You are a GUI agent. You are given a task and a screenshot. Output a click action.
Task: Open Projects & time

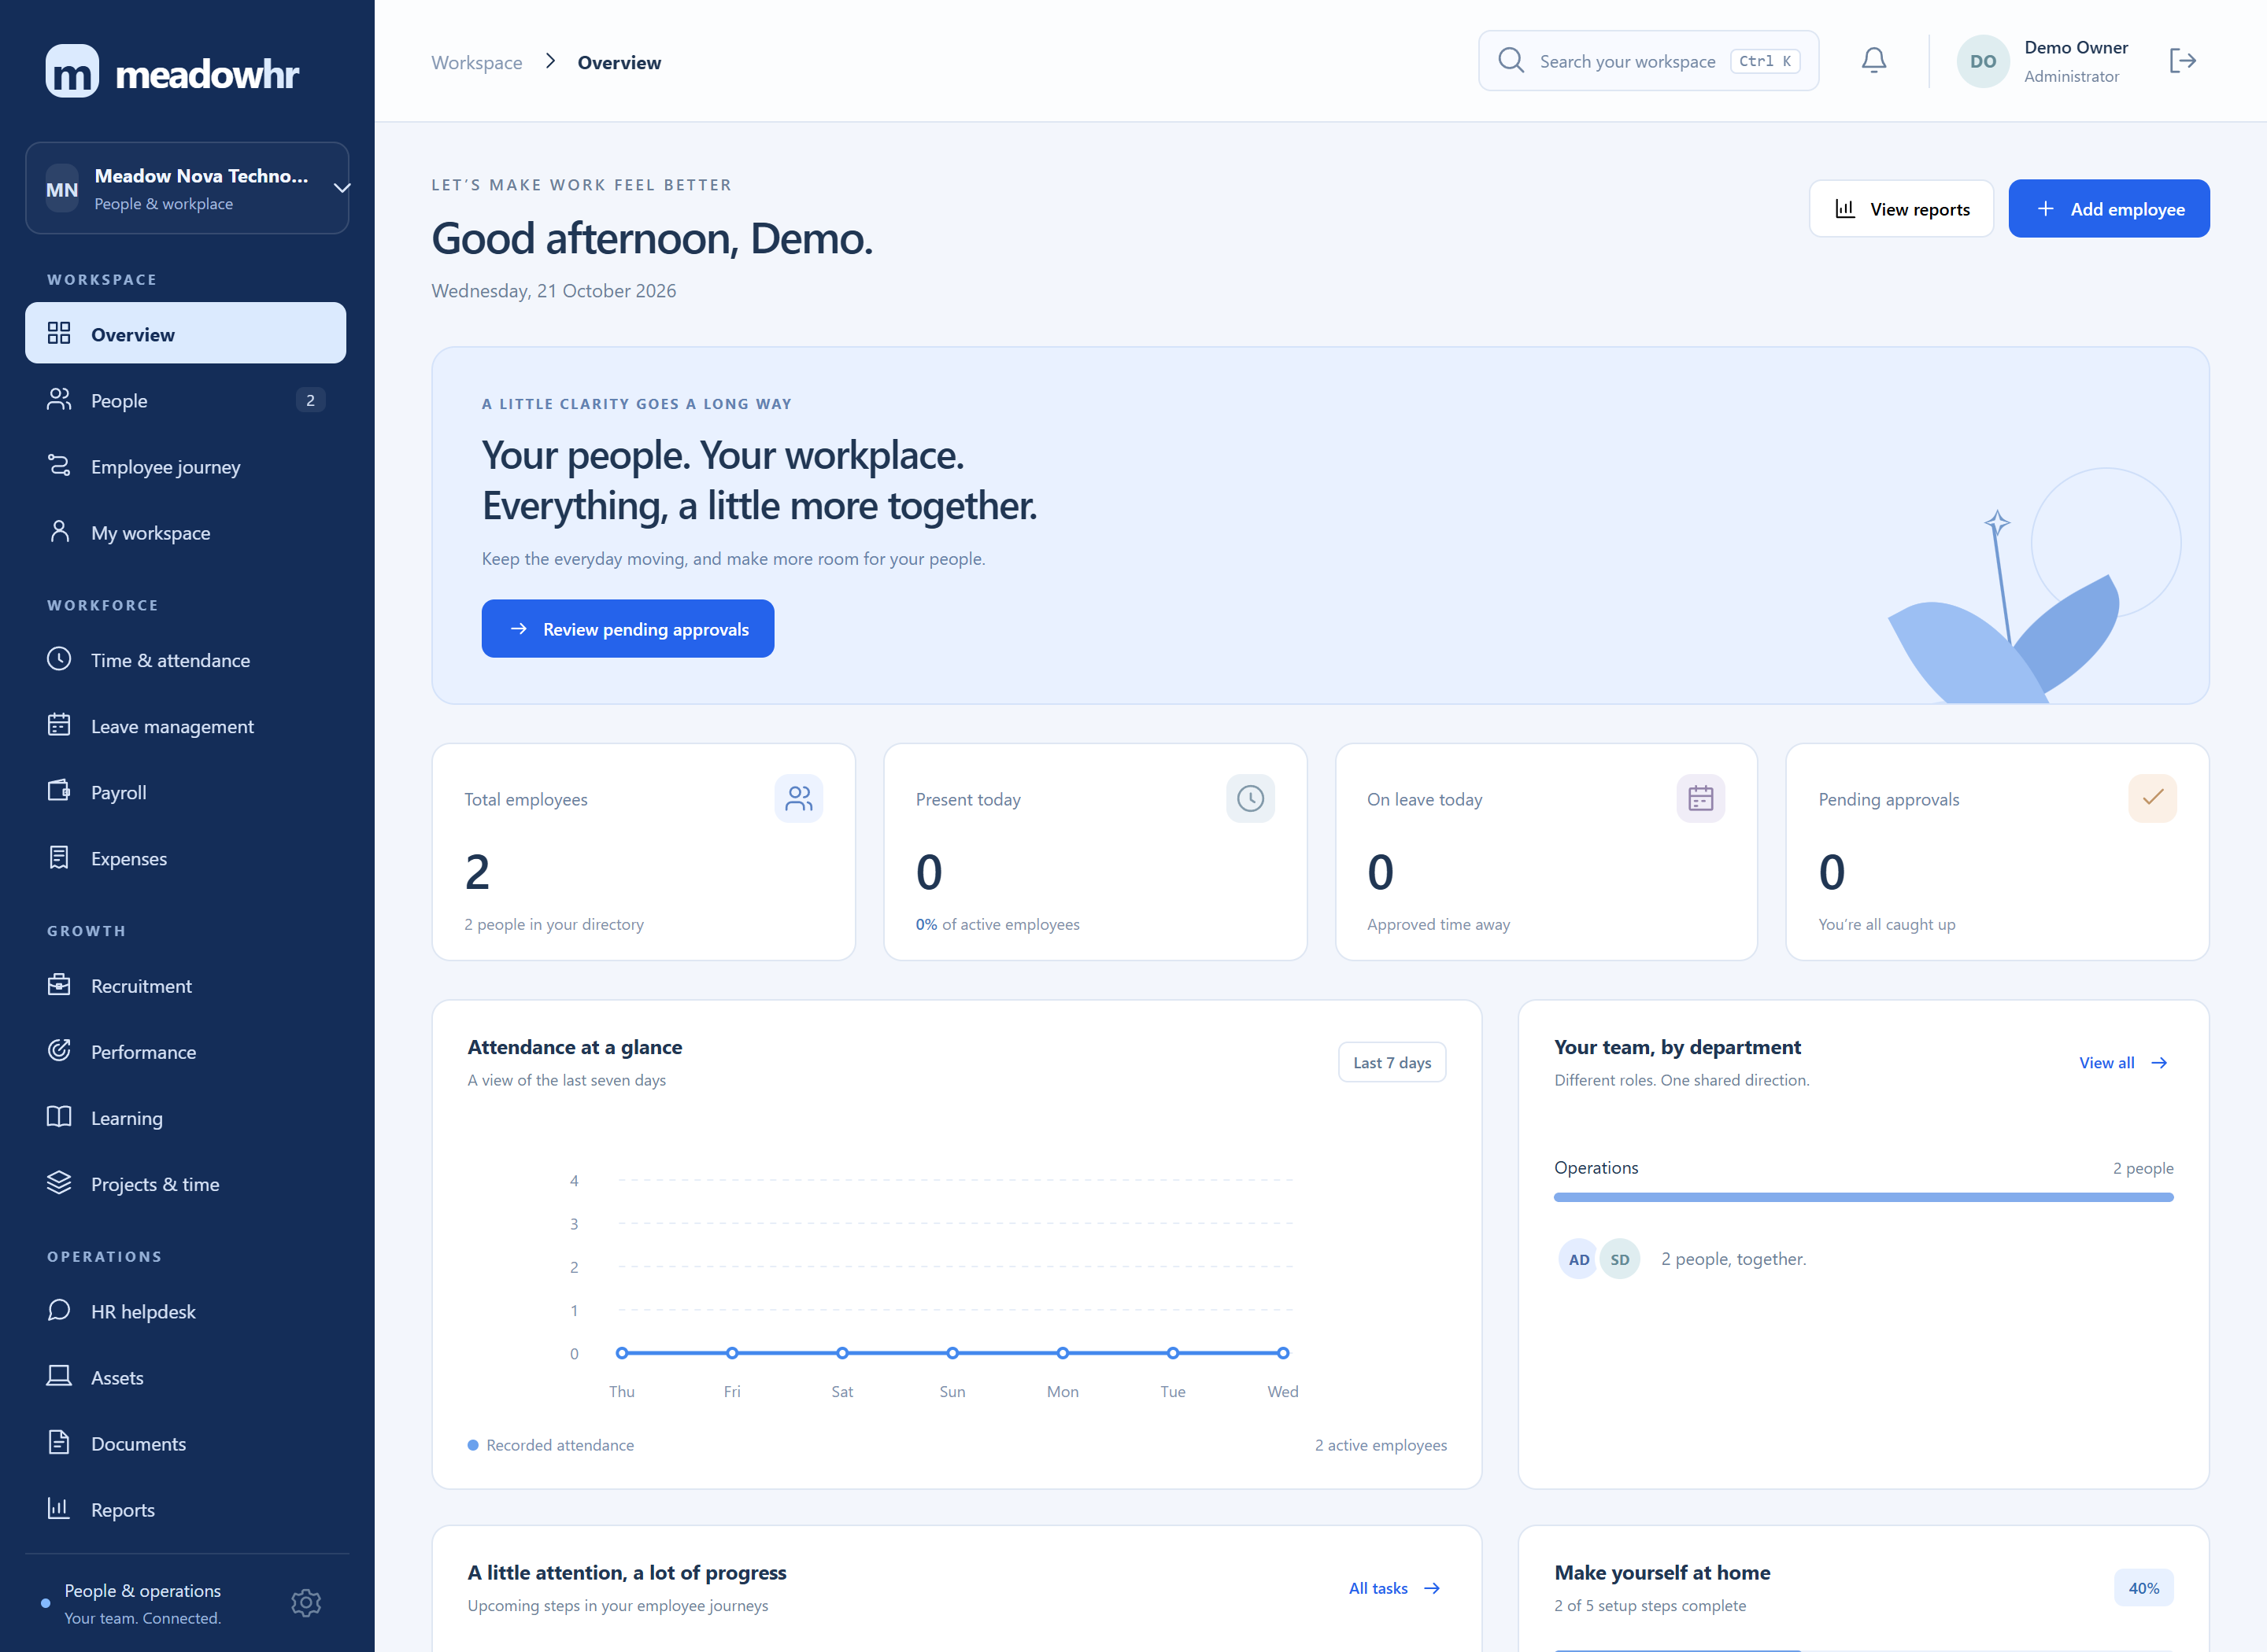point(186,1183)
